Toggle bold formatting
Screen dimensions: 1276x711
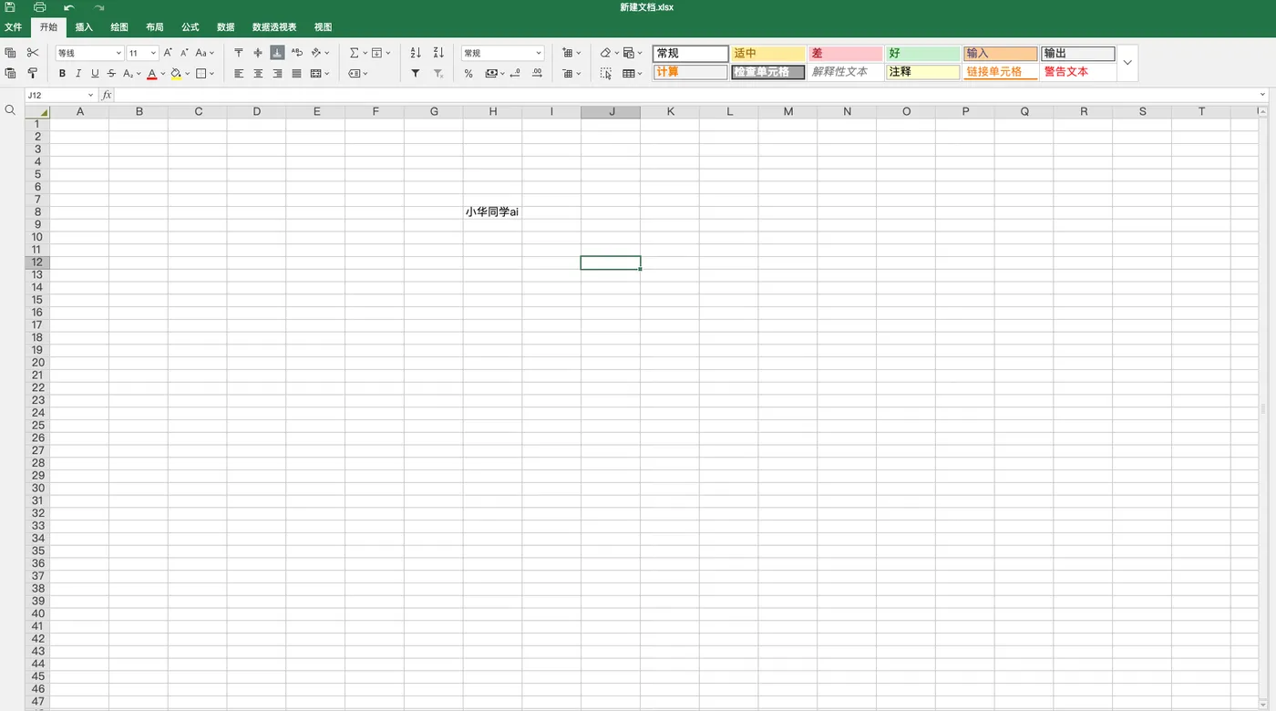click(x=62, y=74)
